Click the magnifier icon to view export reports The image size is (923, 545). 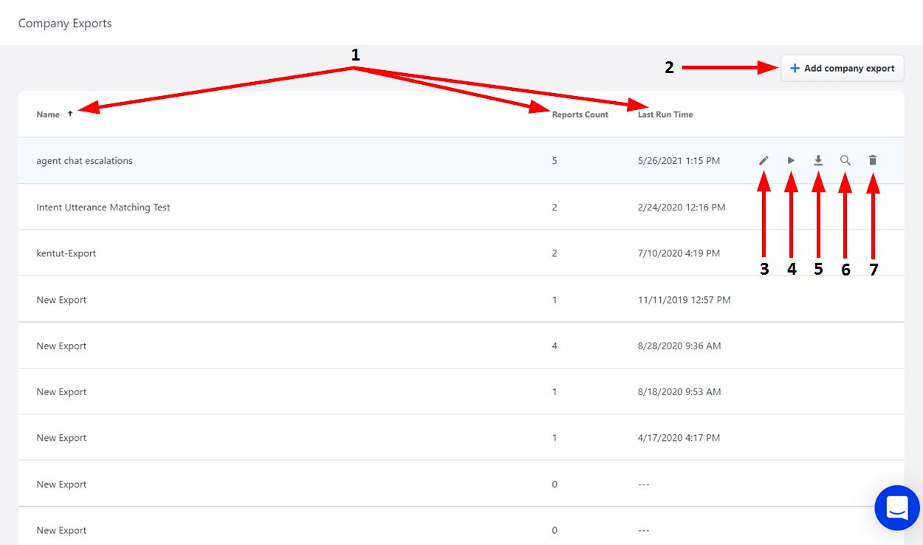tap(845, 160)
